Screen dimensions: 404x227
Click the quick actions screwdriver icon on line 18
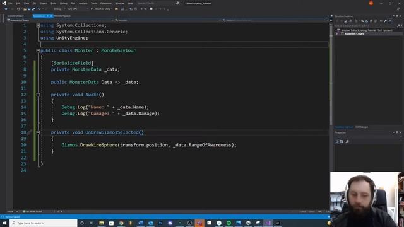coord(29,132)
